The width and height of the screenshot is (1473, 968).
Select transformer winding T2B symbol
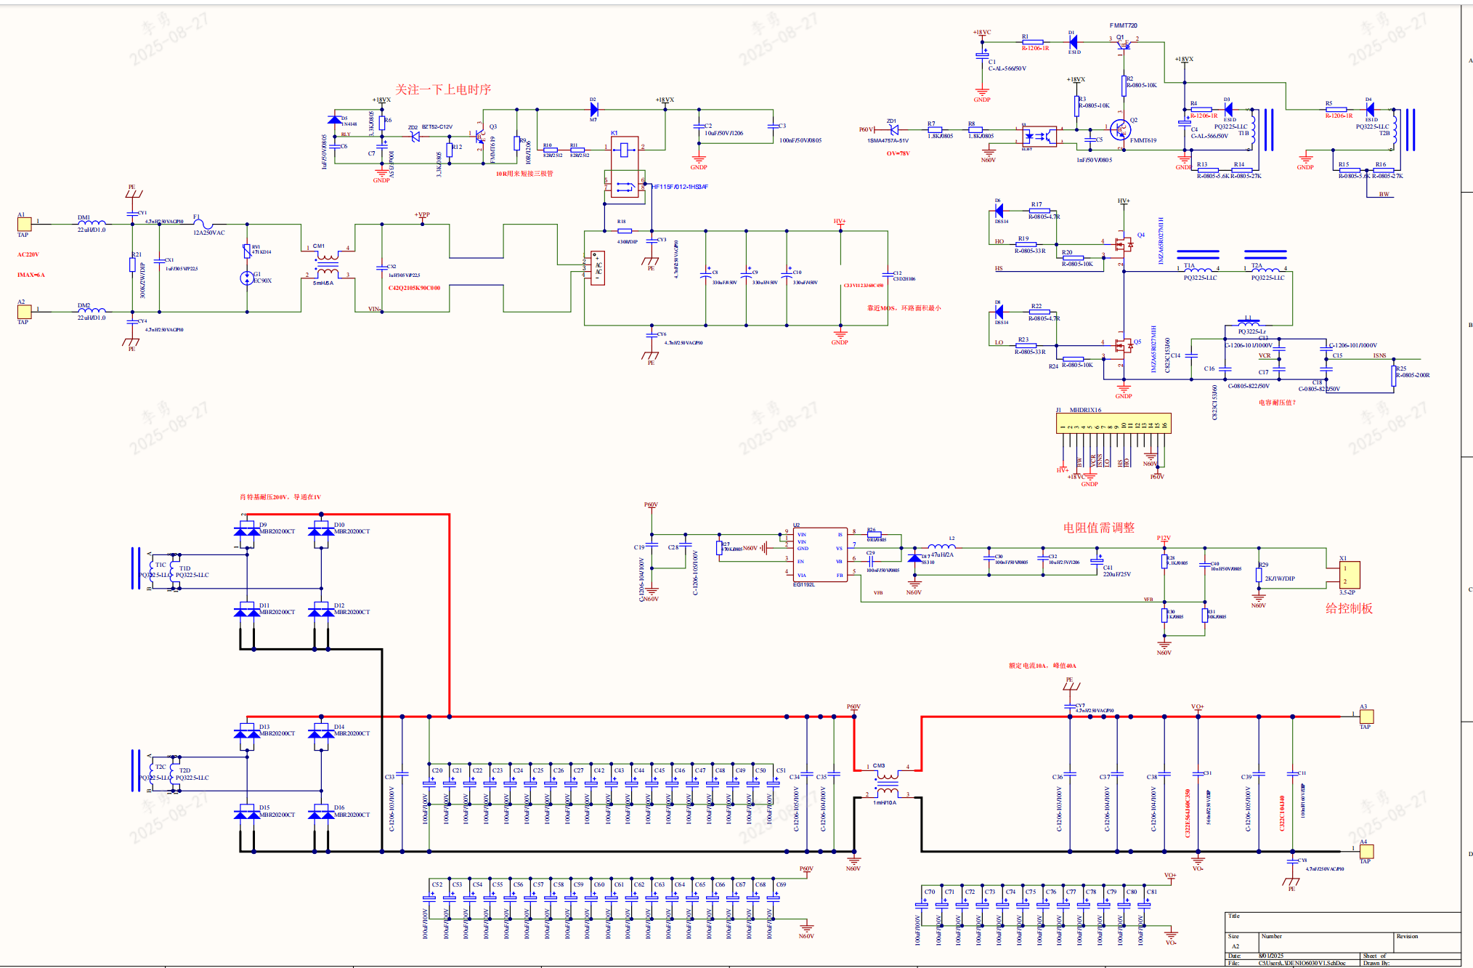[x=1394, y=129]
